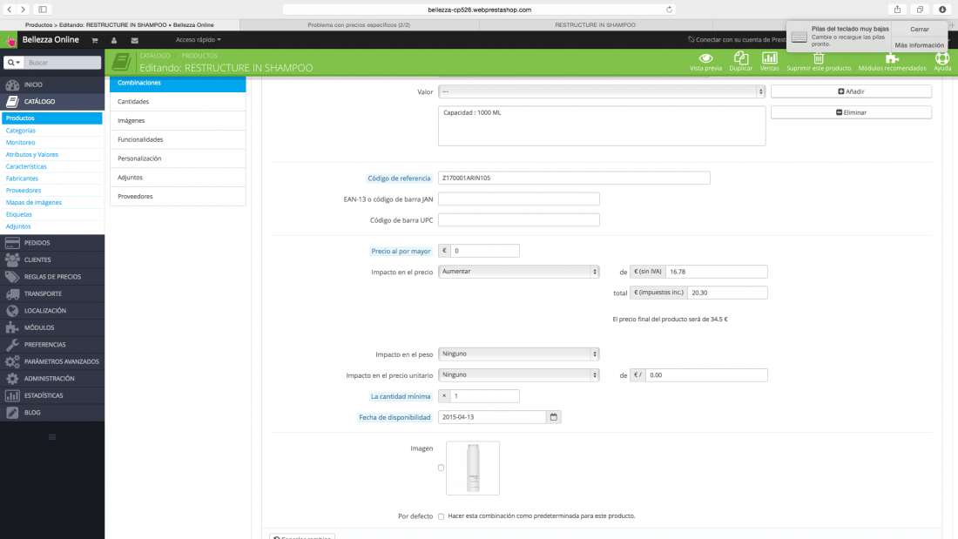
Task: Click the EAN-13 barcode field
Action: pyautogui.click(x=519, y=199)
